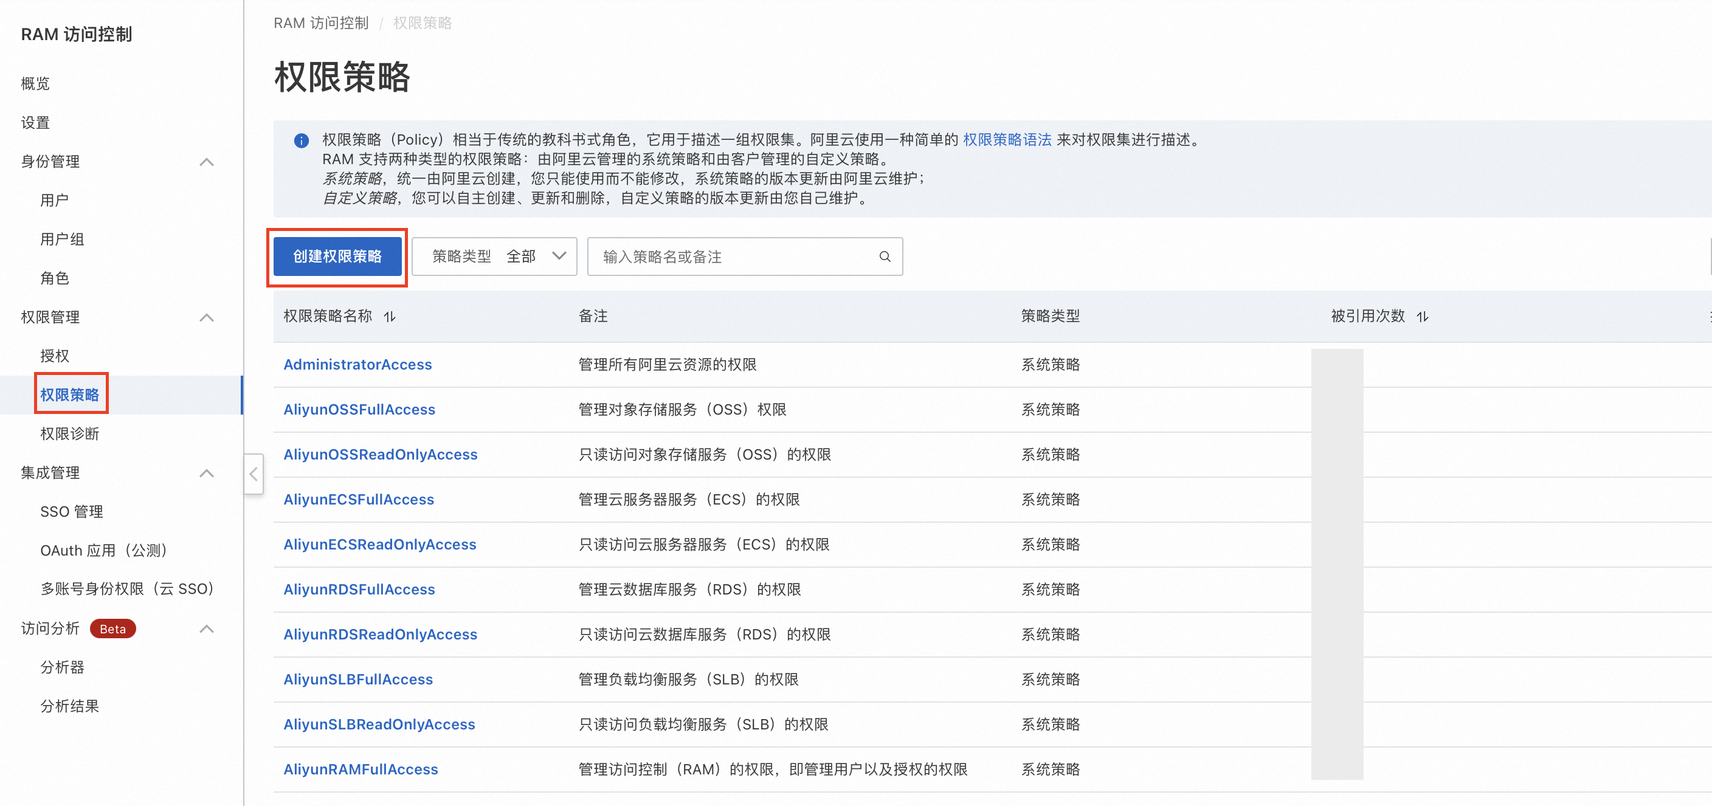Open AliyunECSReadOnlyAccess policy
The image size is (1712, 806).
pyautogui.click(x=380, y=544)
